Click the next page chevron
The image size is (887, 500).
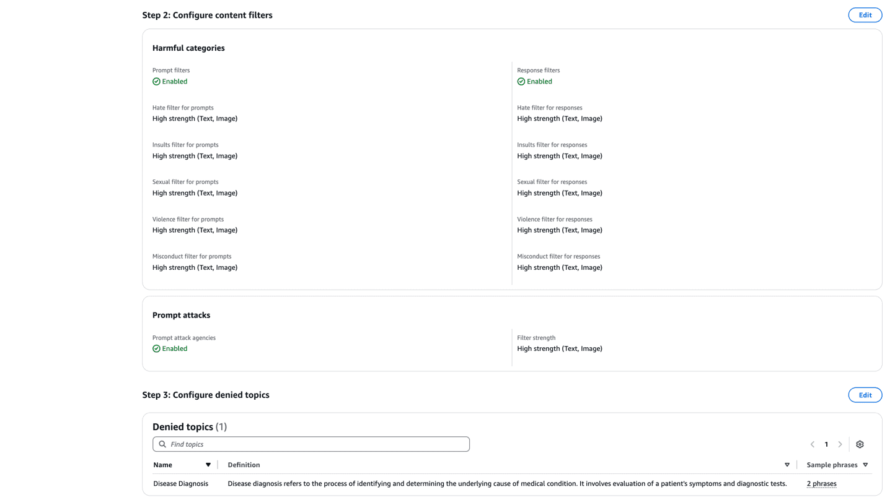(840, 444)
